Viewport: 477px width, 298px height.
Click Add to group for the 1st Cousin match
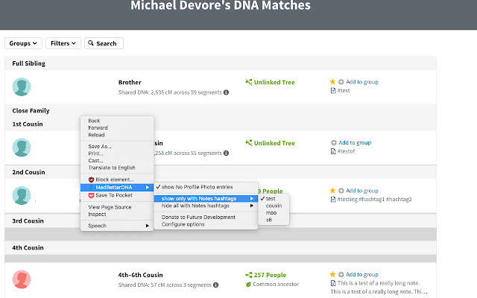pos(355,142)
